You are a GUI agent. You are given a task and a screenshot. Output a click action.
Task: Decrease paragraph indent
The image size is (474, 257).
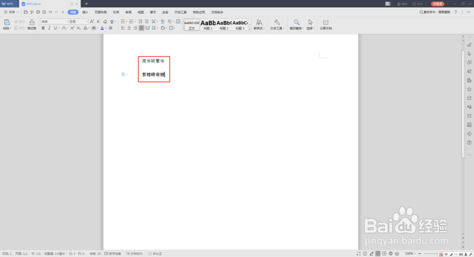140,21
